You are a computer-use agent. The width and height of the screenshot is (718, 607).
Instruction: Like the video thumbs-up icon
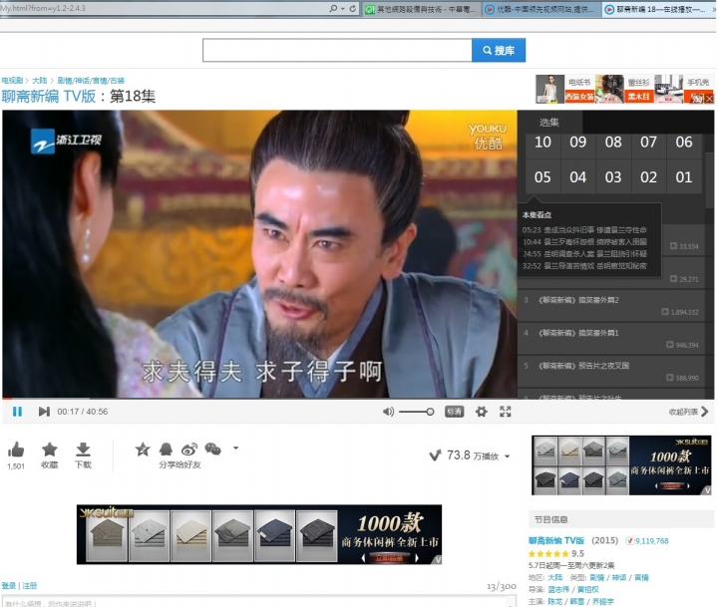point(16,450)
